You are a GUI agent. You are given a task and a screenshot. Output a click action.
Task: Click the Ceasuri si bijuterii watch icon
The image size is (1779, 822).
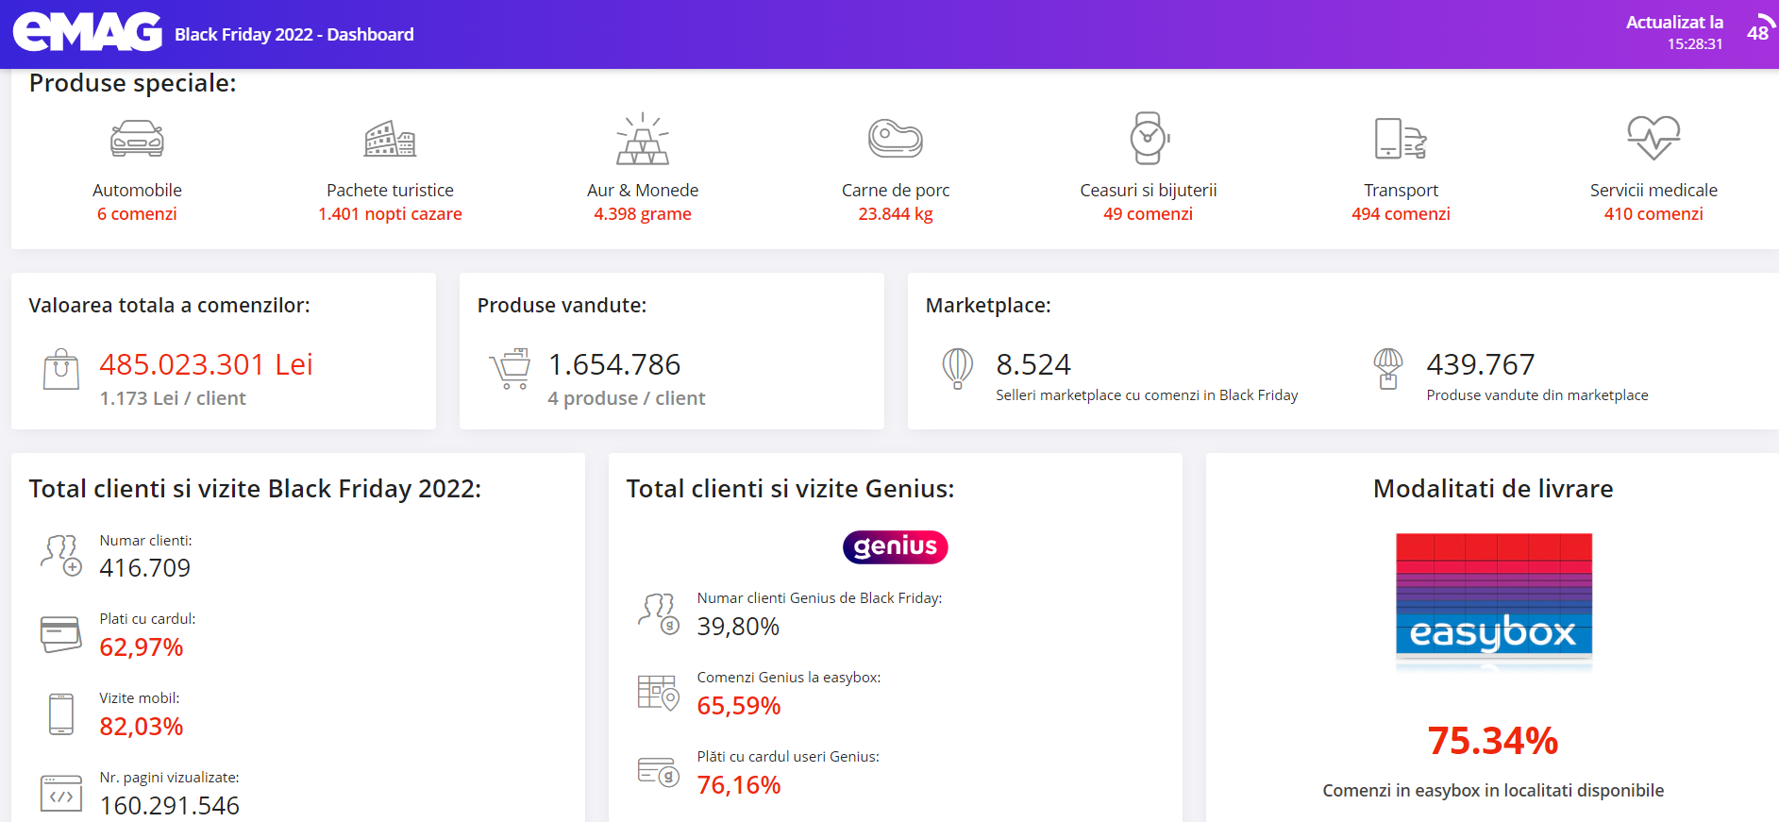1149,138
